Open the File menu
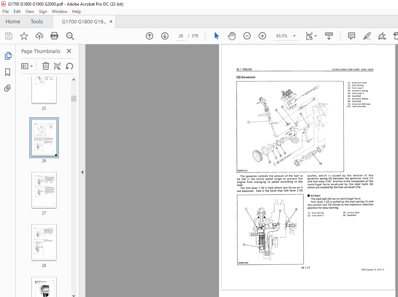The width and height of the screenshot is (398, 297). coord(6,12)
